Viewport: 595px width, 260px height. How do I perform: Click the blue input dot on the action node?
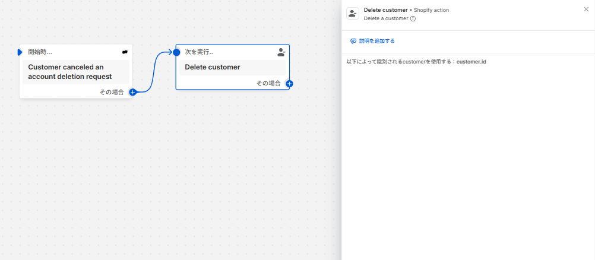point(176,52)
